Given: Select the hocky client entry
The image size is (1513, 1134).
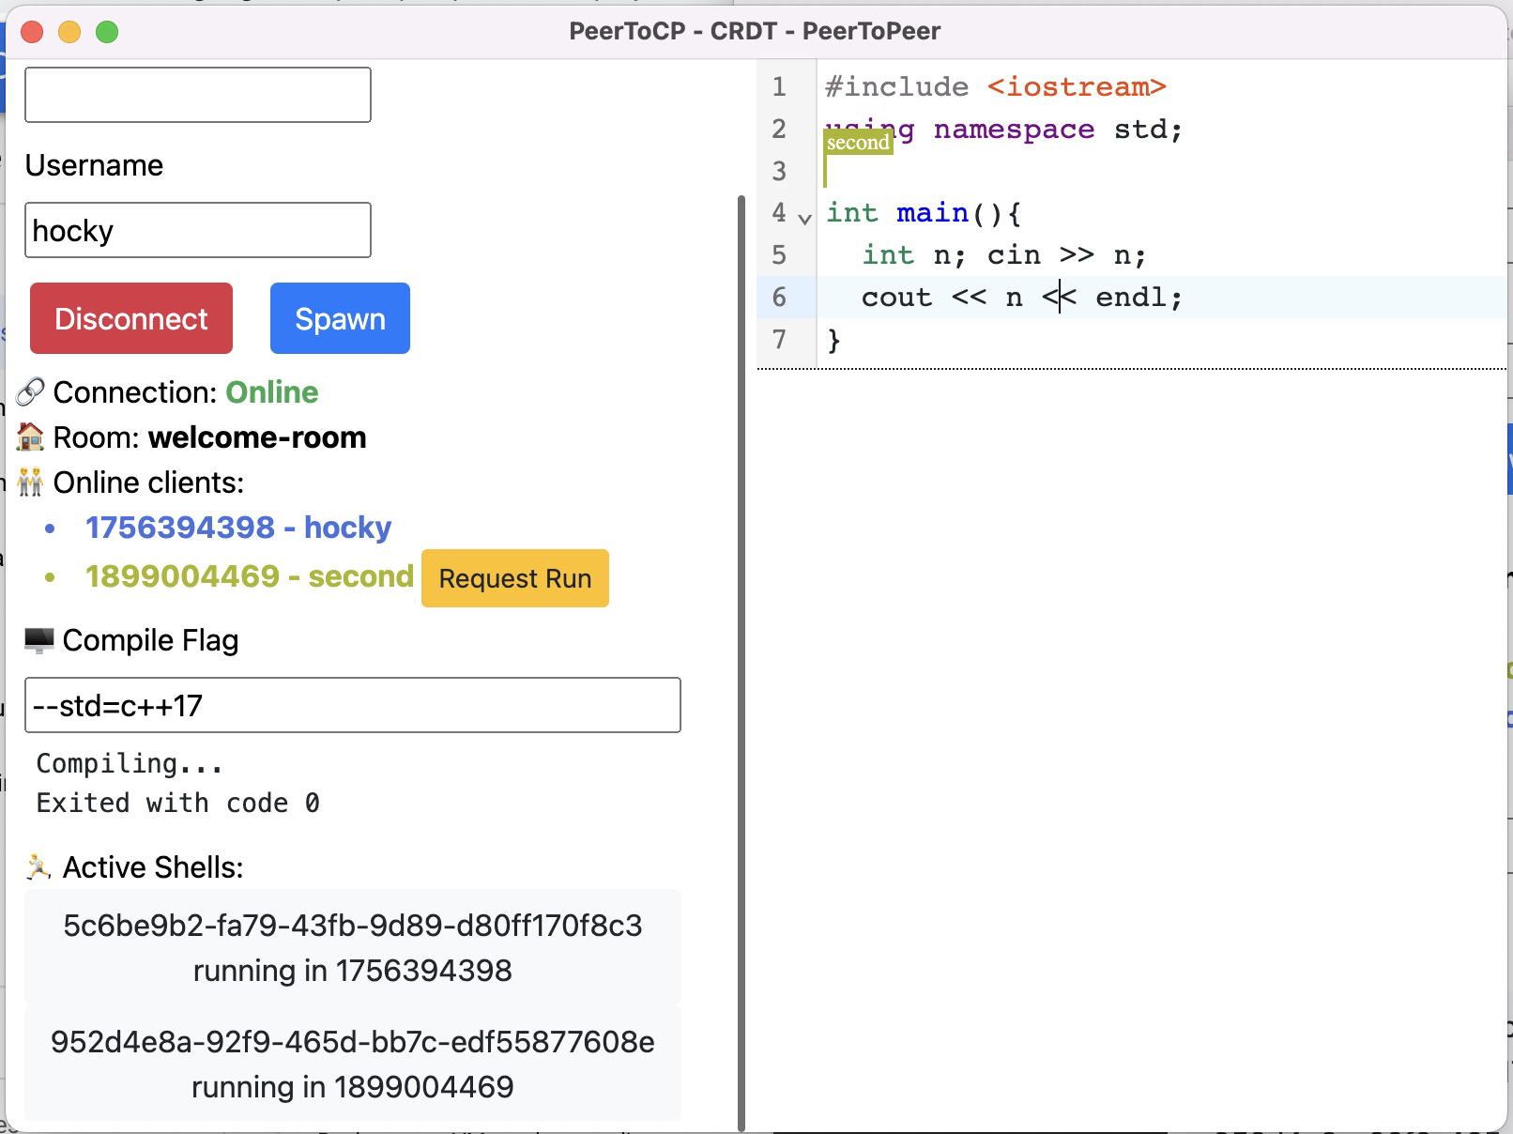Looking at the screenshot, I should pos(238,528).
